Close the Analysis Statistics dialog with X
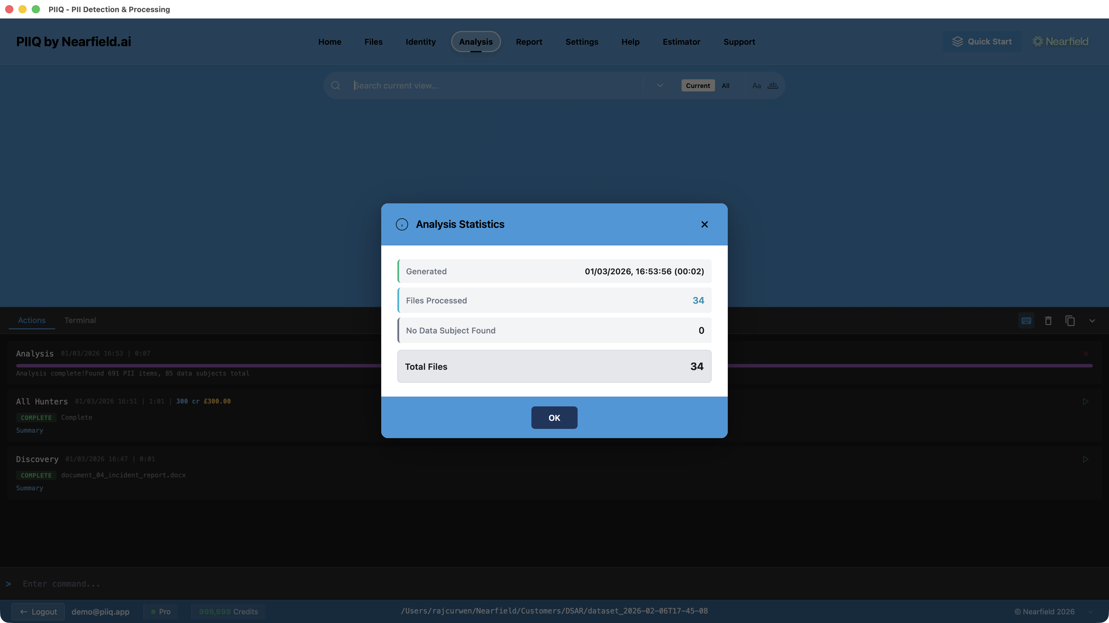The width and height of the screenshot is (1109, 623). pos(704,224)
